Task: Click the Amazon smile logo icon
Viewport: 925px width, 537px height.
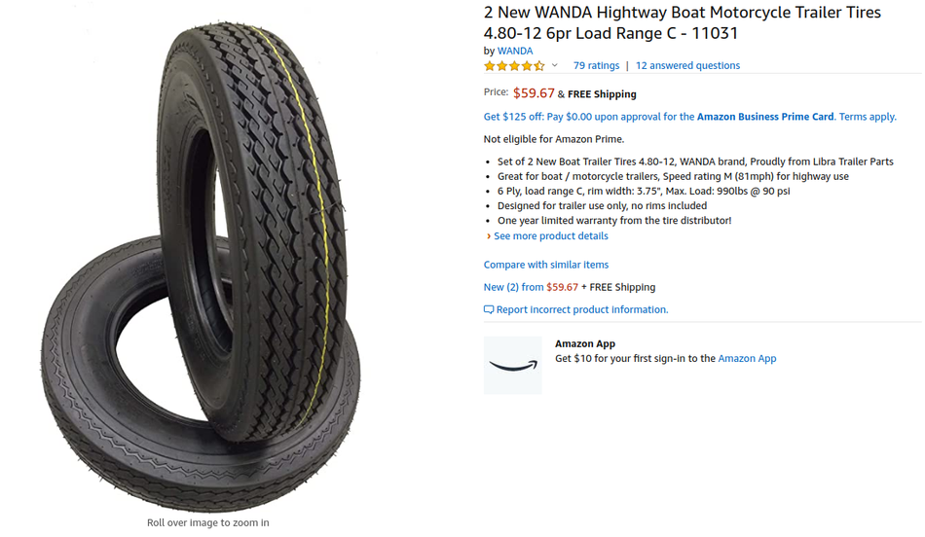Action: tap(512, 366)
